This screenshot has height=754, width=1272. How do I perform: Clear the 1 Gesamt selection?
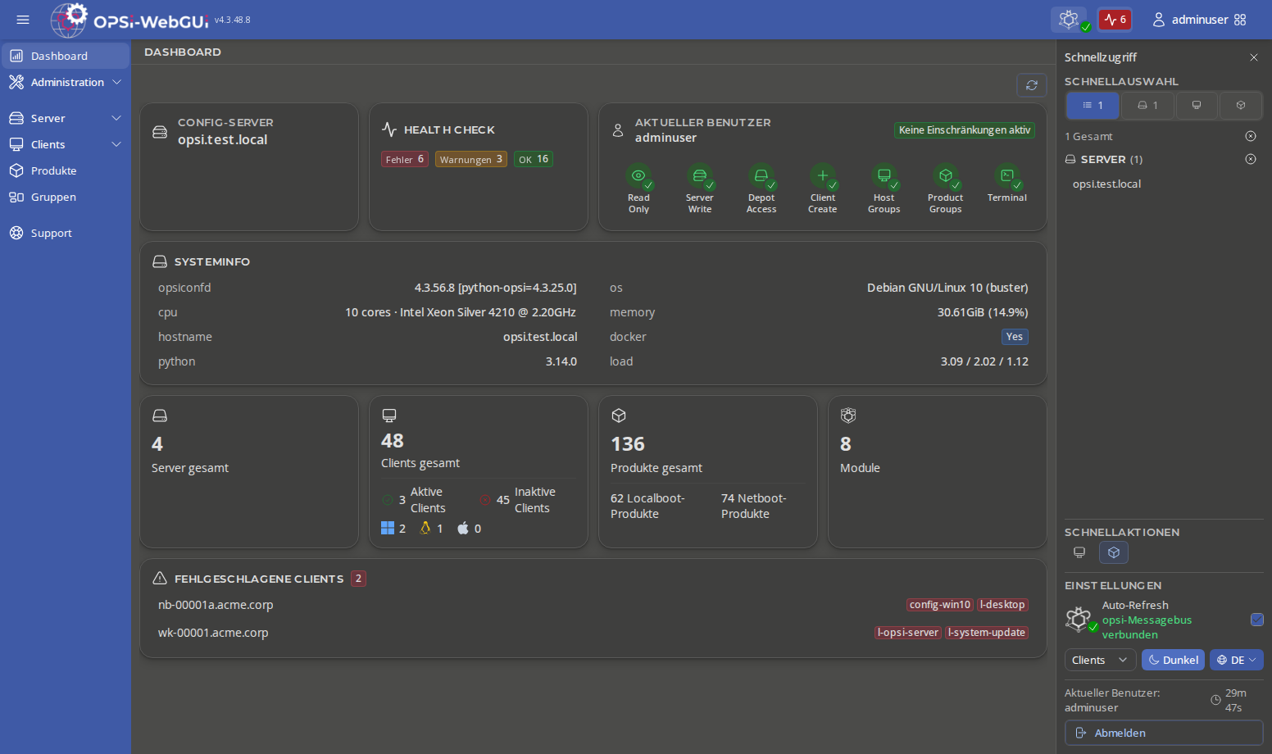tap(1251, 136)
